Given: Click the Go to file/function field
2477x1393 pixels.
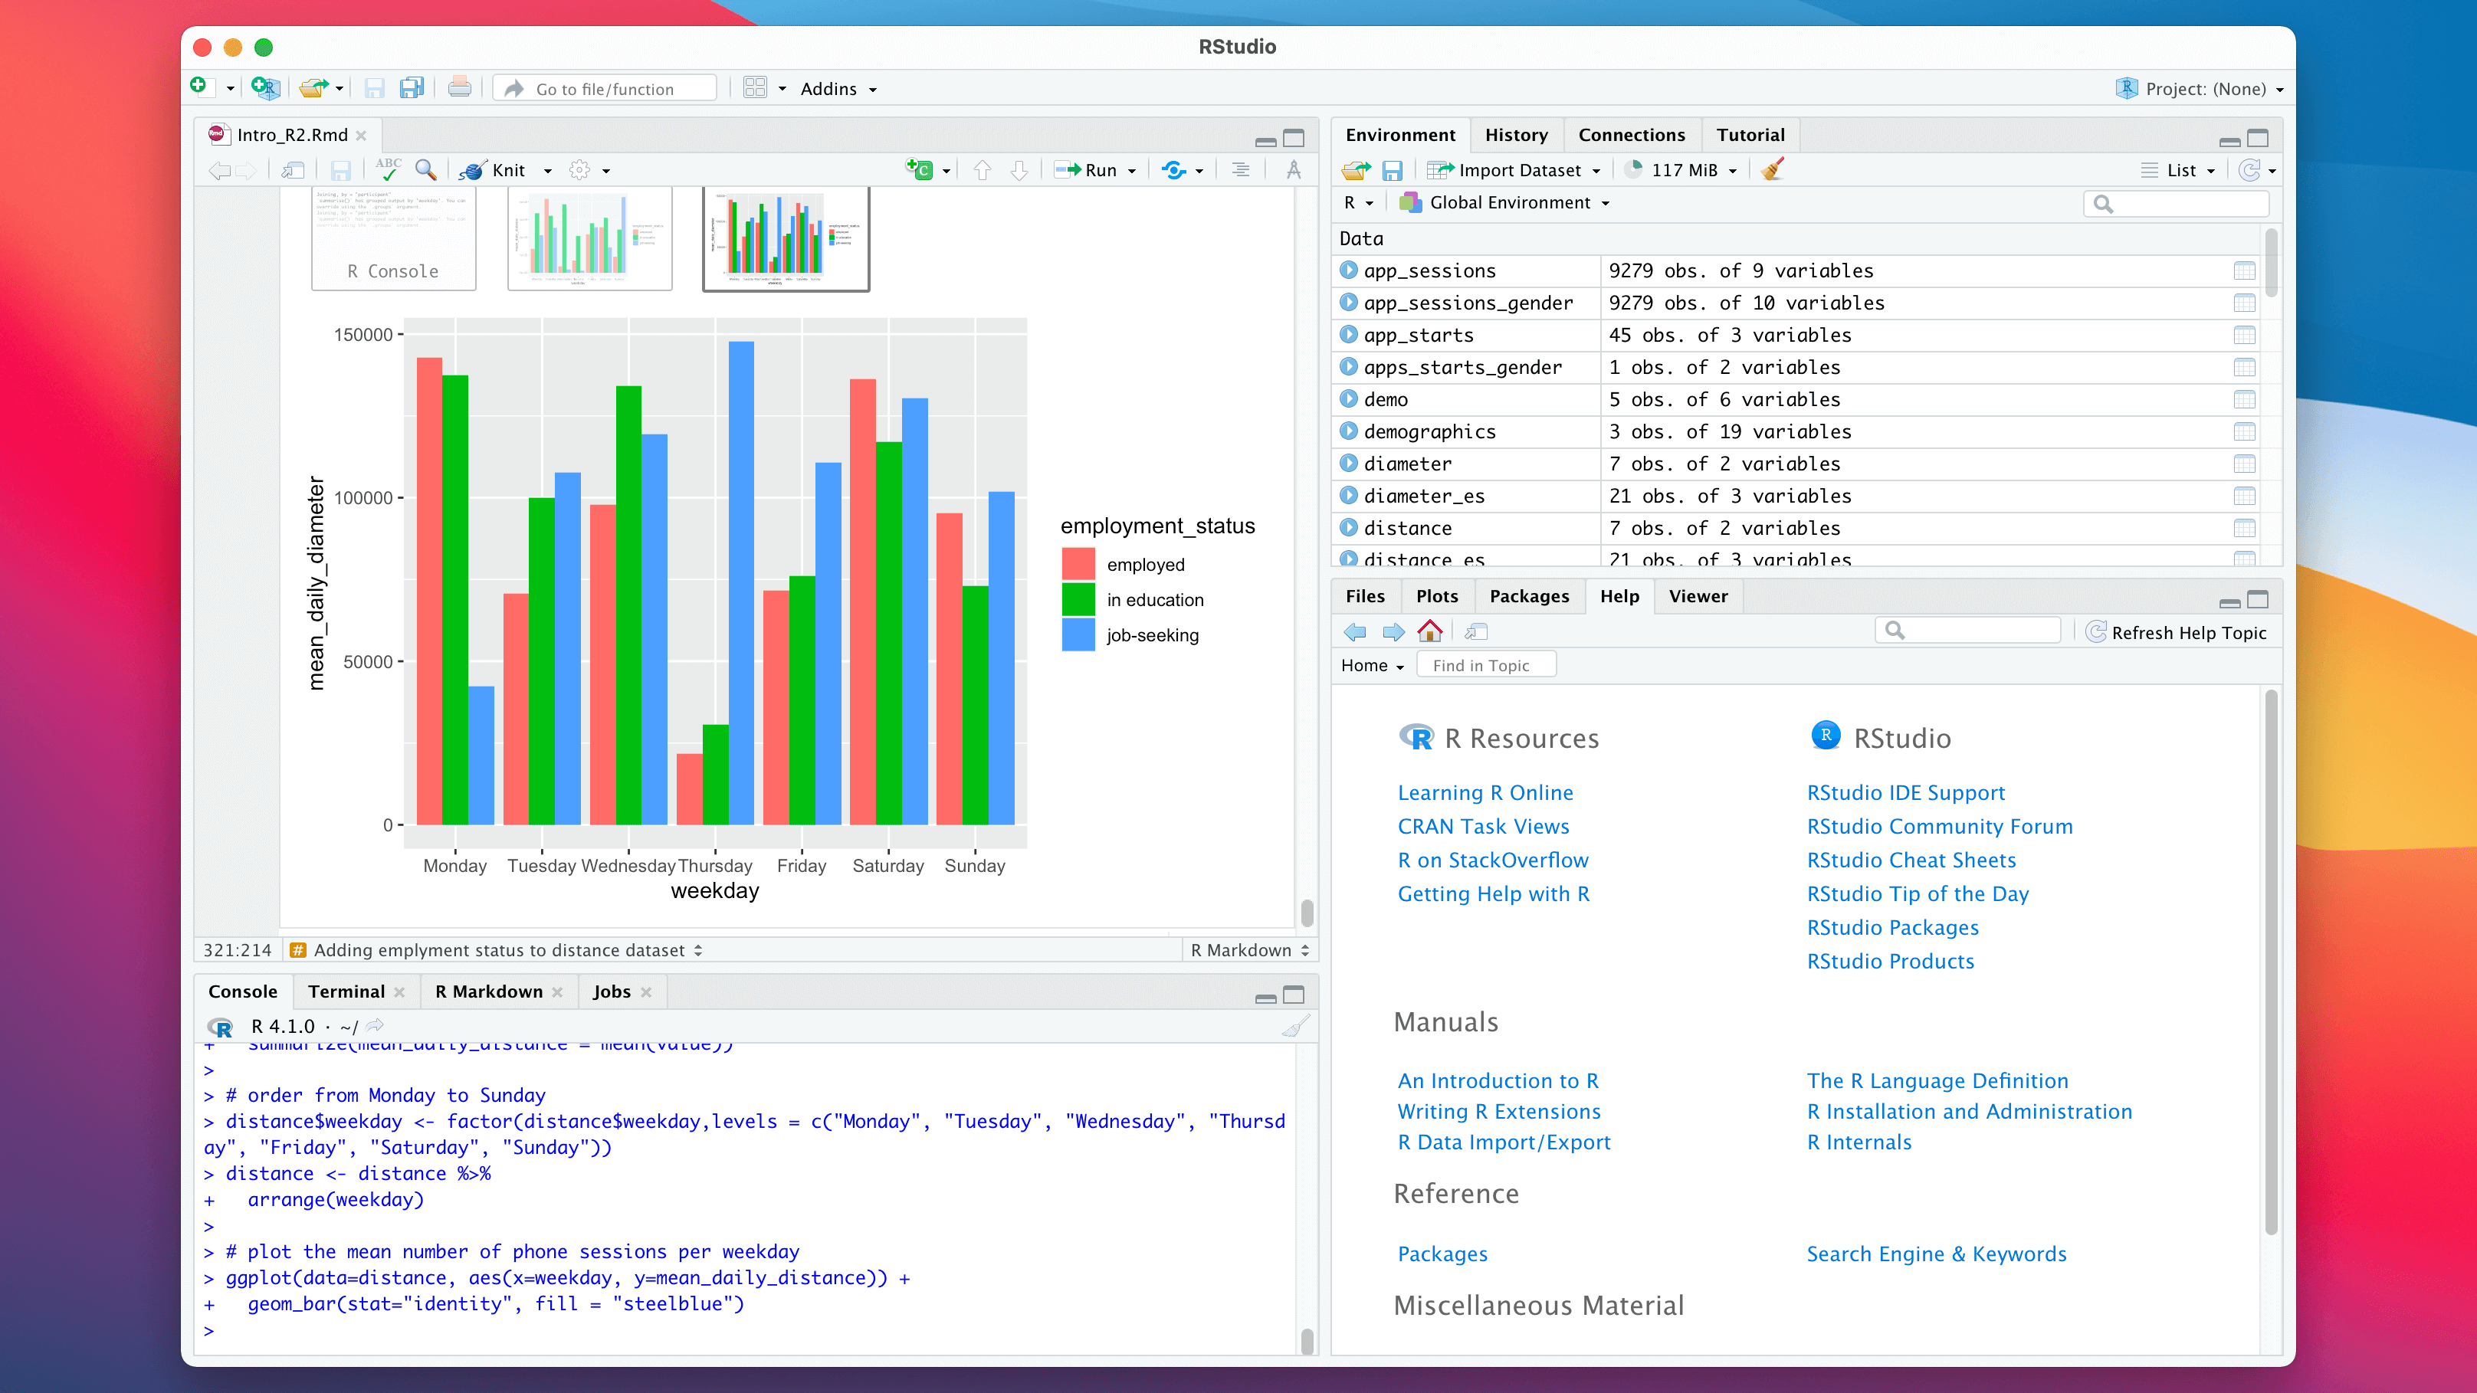Looking at the screenshot, I should 605,88.
